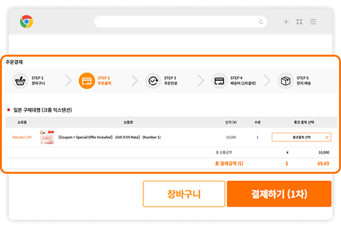This screenshot has height=228, width=341.
Task: Open the Rakuten (JP) shop link
Action: 22,137
